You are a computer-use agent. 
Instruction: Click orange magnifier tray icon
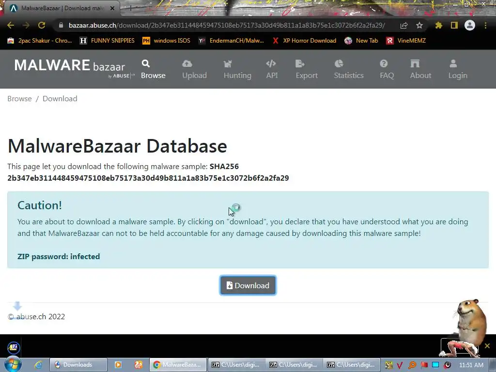412,365
